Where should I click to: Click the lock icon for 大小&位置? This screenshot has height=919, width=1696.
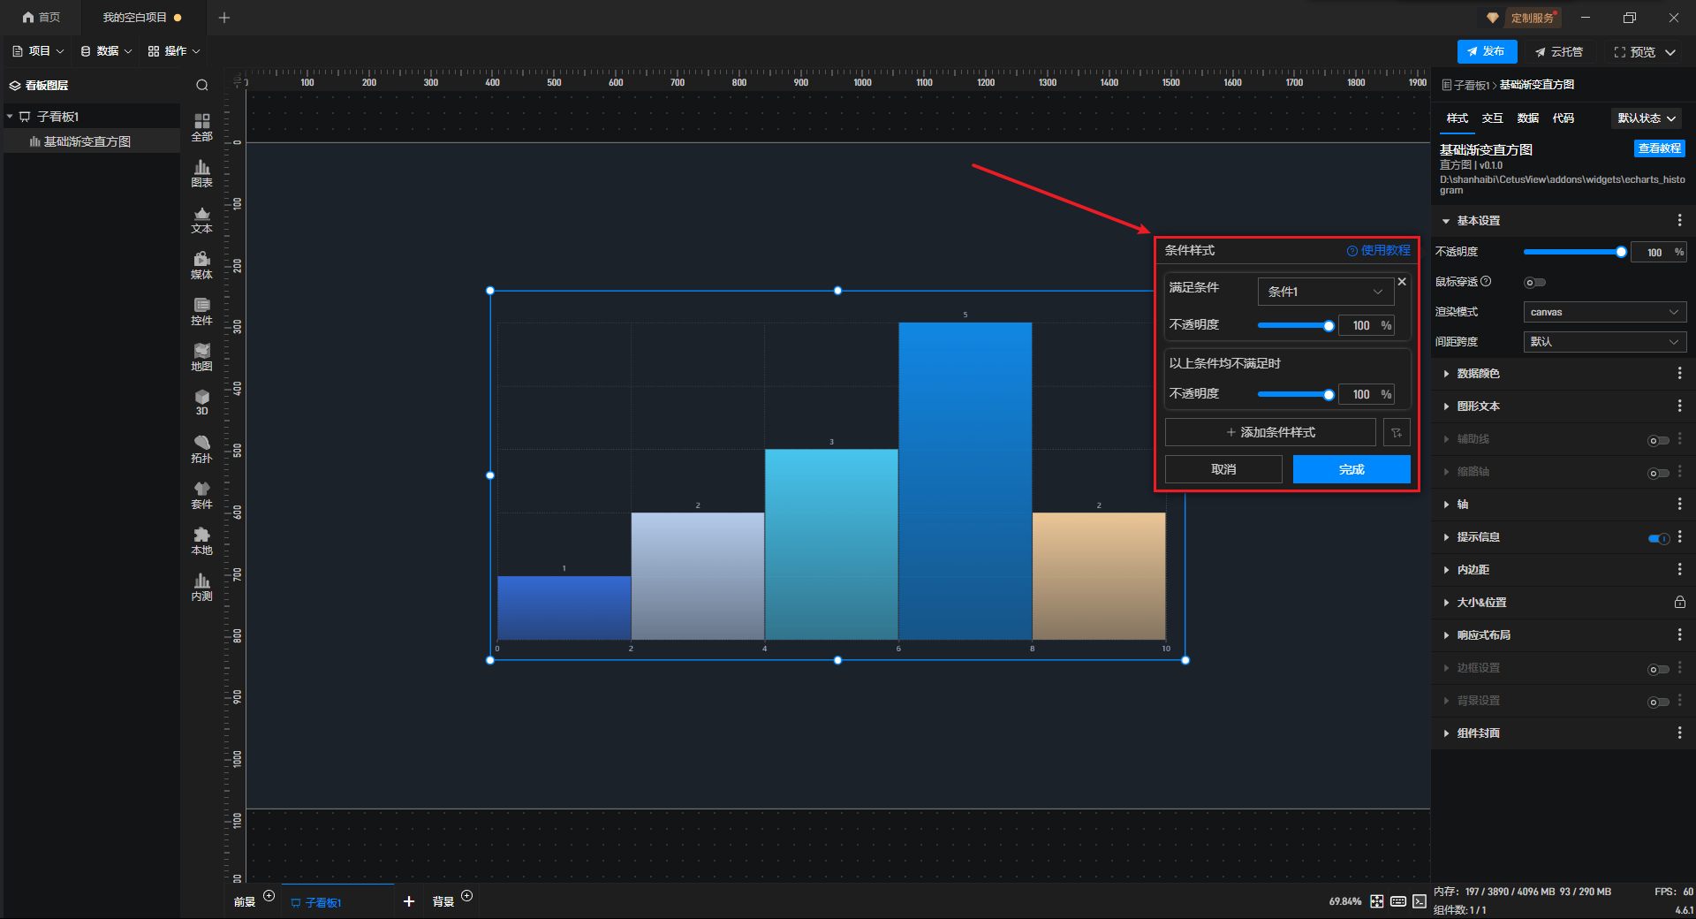(1679, 603)
